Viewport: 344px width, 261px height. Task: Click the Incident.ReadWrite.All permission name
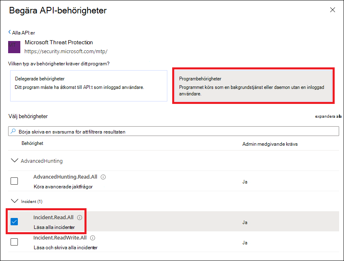(60, 238)
